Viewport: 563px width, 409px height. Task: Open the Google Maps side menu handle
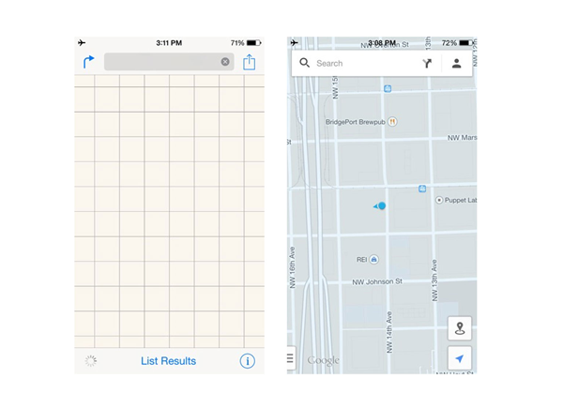pyautogui.click(x=291, y=358)
